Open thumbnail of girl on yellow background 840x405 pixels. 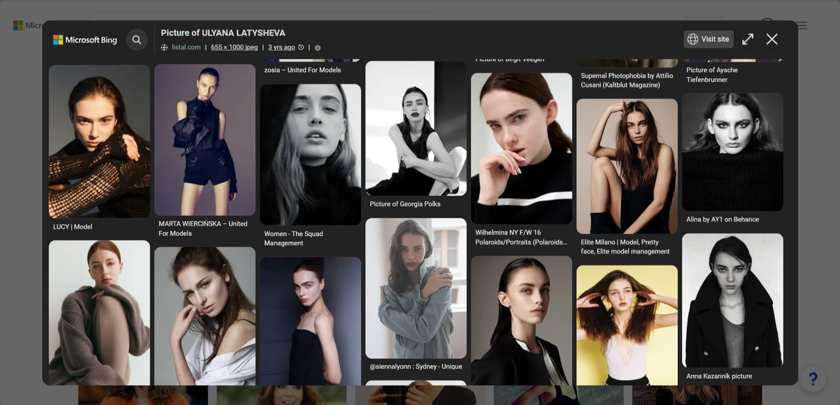[627, 325]
